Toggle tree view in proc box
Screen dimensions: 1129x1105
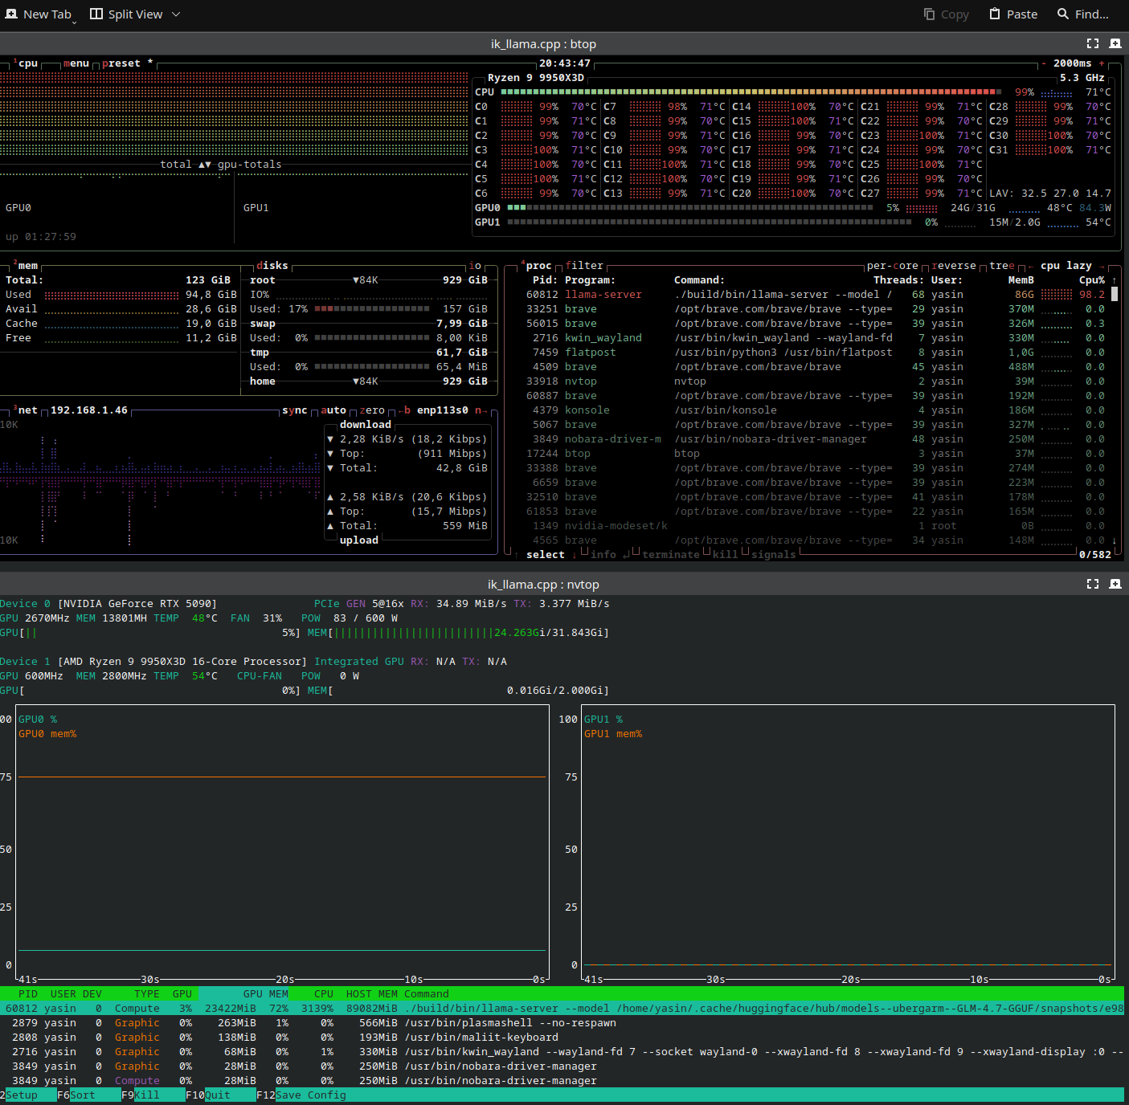coord(1001,266)
